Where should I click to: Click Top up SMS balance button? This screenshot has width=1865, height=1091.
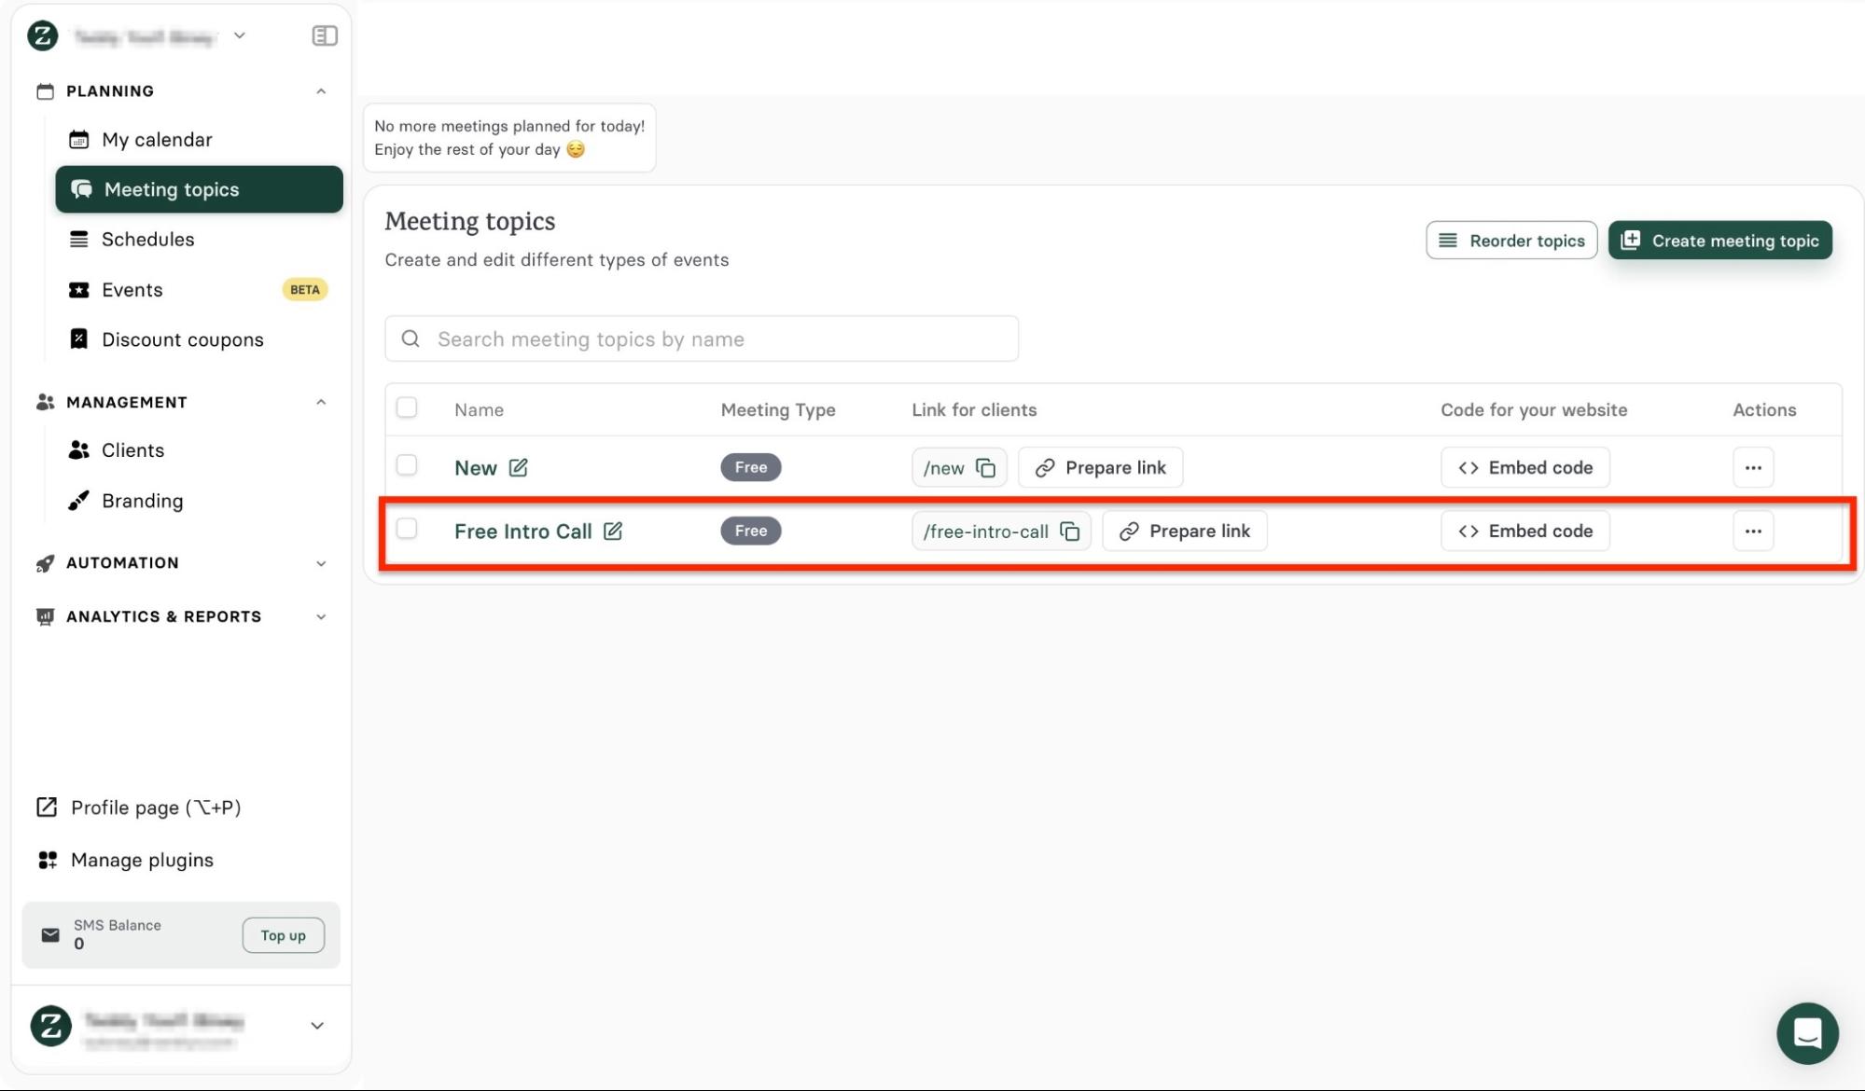[x=283, y=935]
